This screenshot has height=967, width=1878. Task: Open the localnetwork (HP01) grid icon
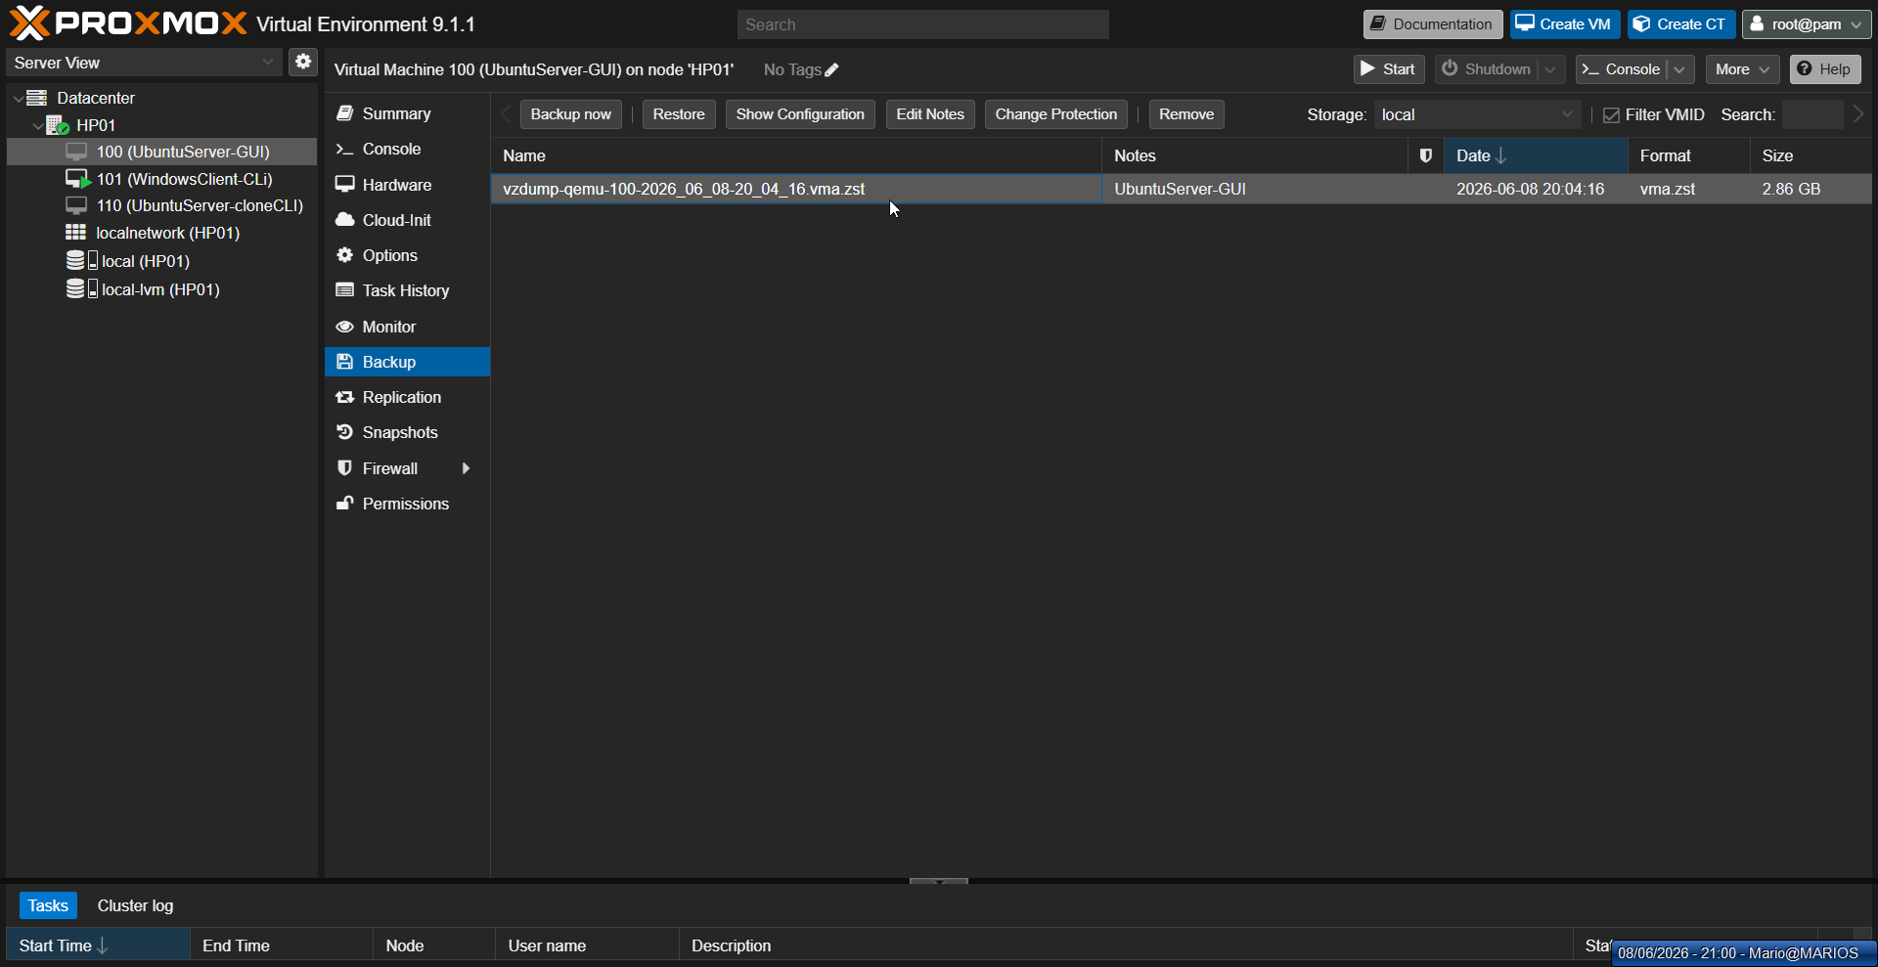[x=75, y=233]
